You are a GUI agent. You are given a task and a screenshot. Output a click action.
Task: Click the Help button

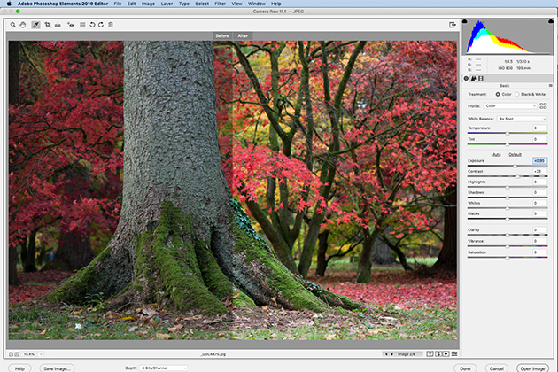tap(19, 368)
